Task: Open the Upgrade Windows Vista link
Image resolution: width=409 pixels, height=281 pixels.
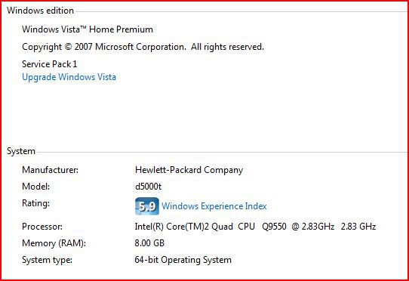Action: (x=69, y=77)
